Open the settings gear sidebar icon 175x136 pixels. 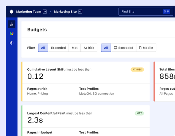pos(12,43)
